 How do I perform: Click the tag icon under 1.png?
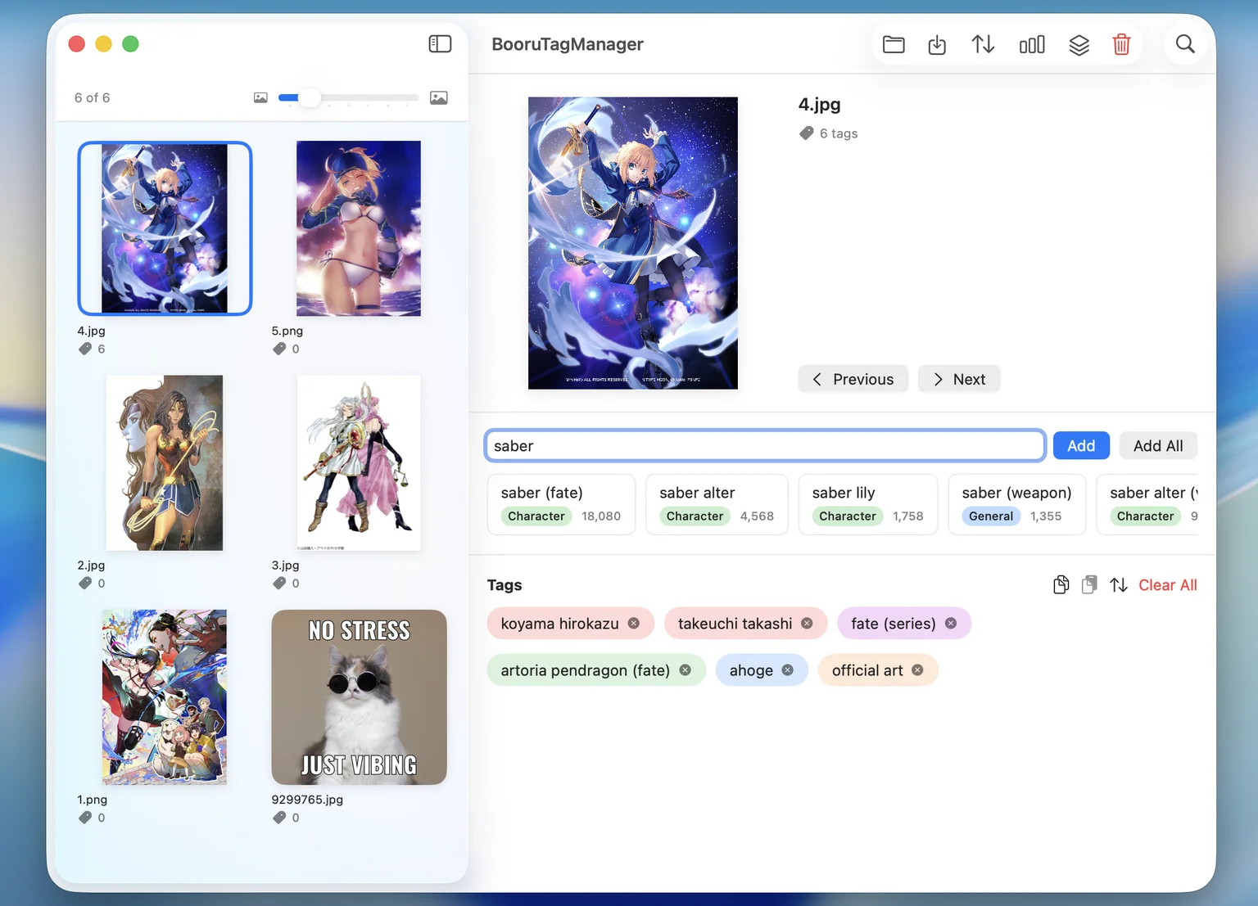[85, 818]
